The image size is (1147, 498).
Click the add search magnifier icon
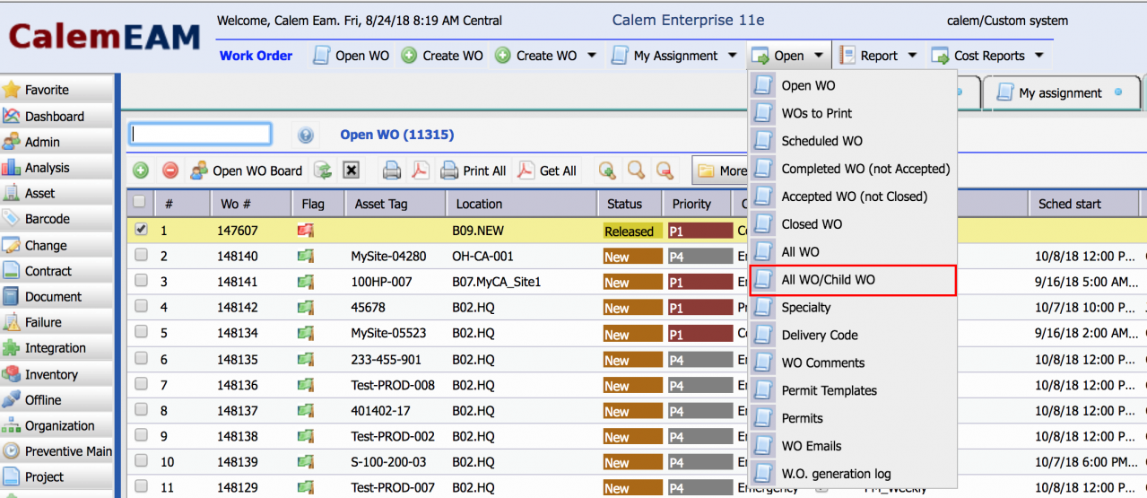(x=607, y=170)
